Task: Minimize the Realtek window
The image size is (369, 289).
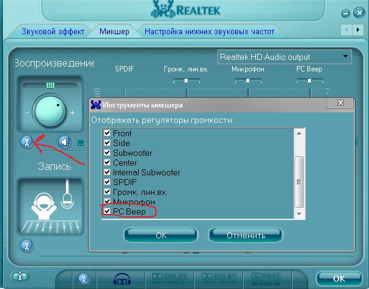Action: pyautogui.click(x=345, y=13)
